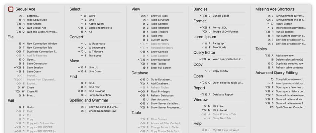Select the Settings... shortcut entry
Image resolution: width=316 pixels, height=133 pixels.
33,16
